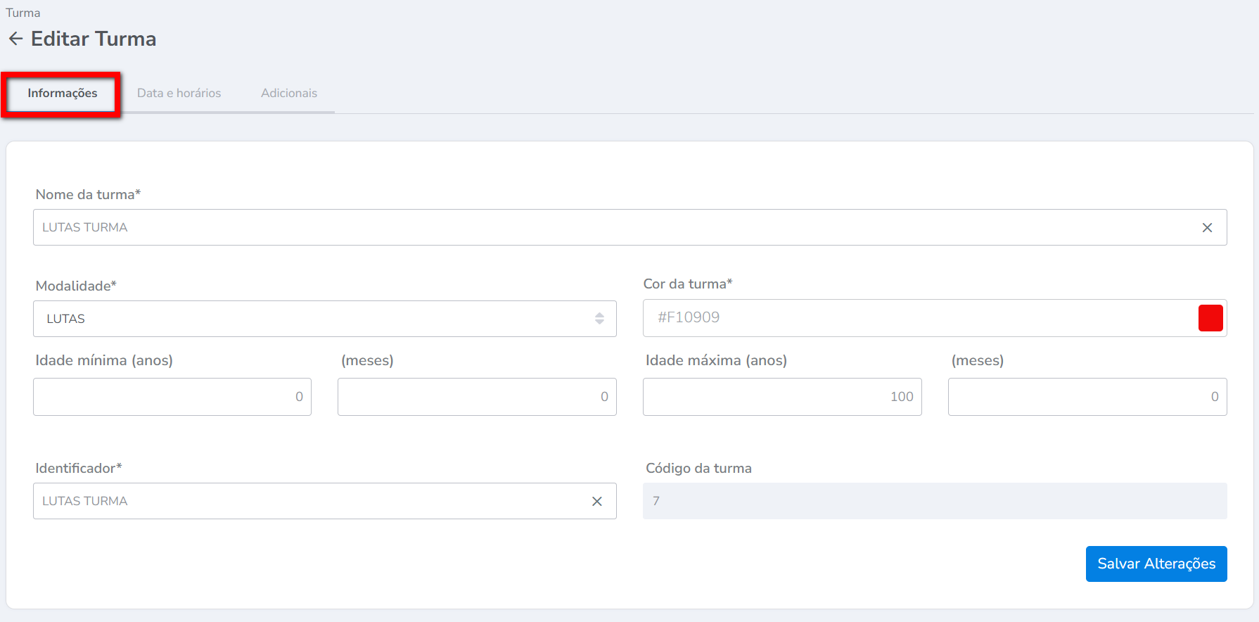This screenshot has height=622, width=1259.
Task: Focus the Nome da turma text field
Action: 612,228
